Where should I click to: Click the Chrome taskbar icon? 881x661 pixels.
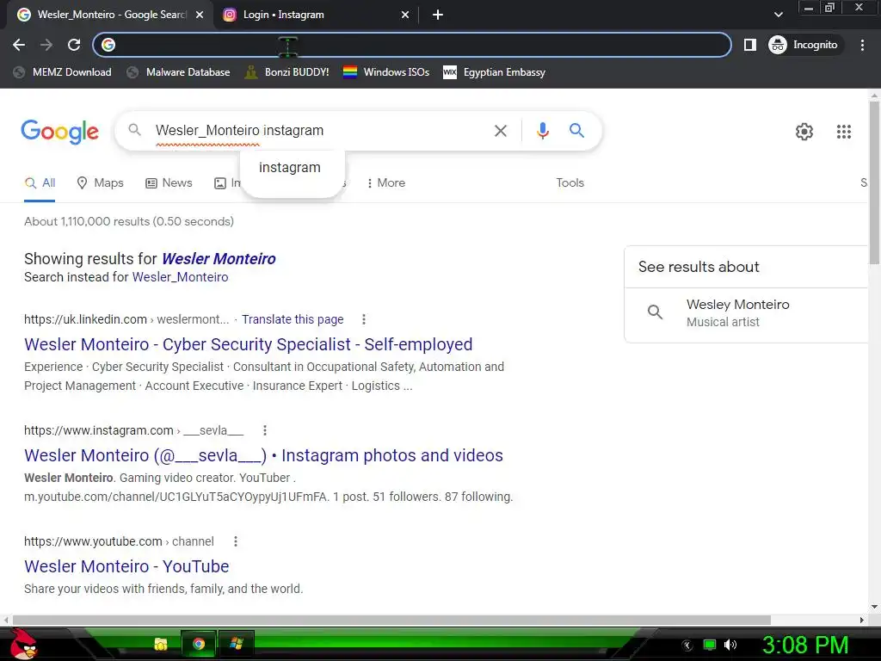(199, 644)
